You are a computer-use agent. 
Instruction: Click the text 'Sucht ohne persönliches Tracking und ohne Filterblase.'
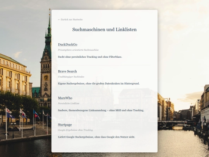tap(90, 57)
